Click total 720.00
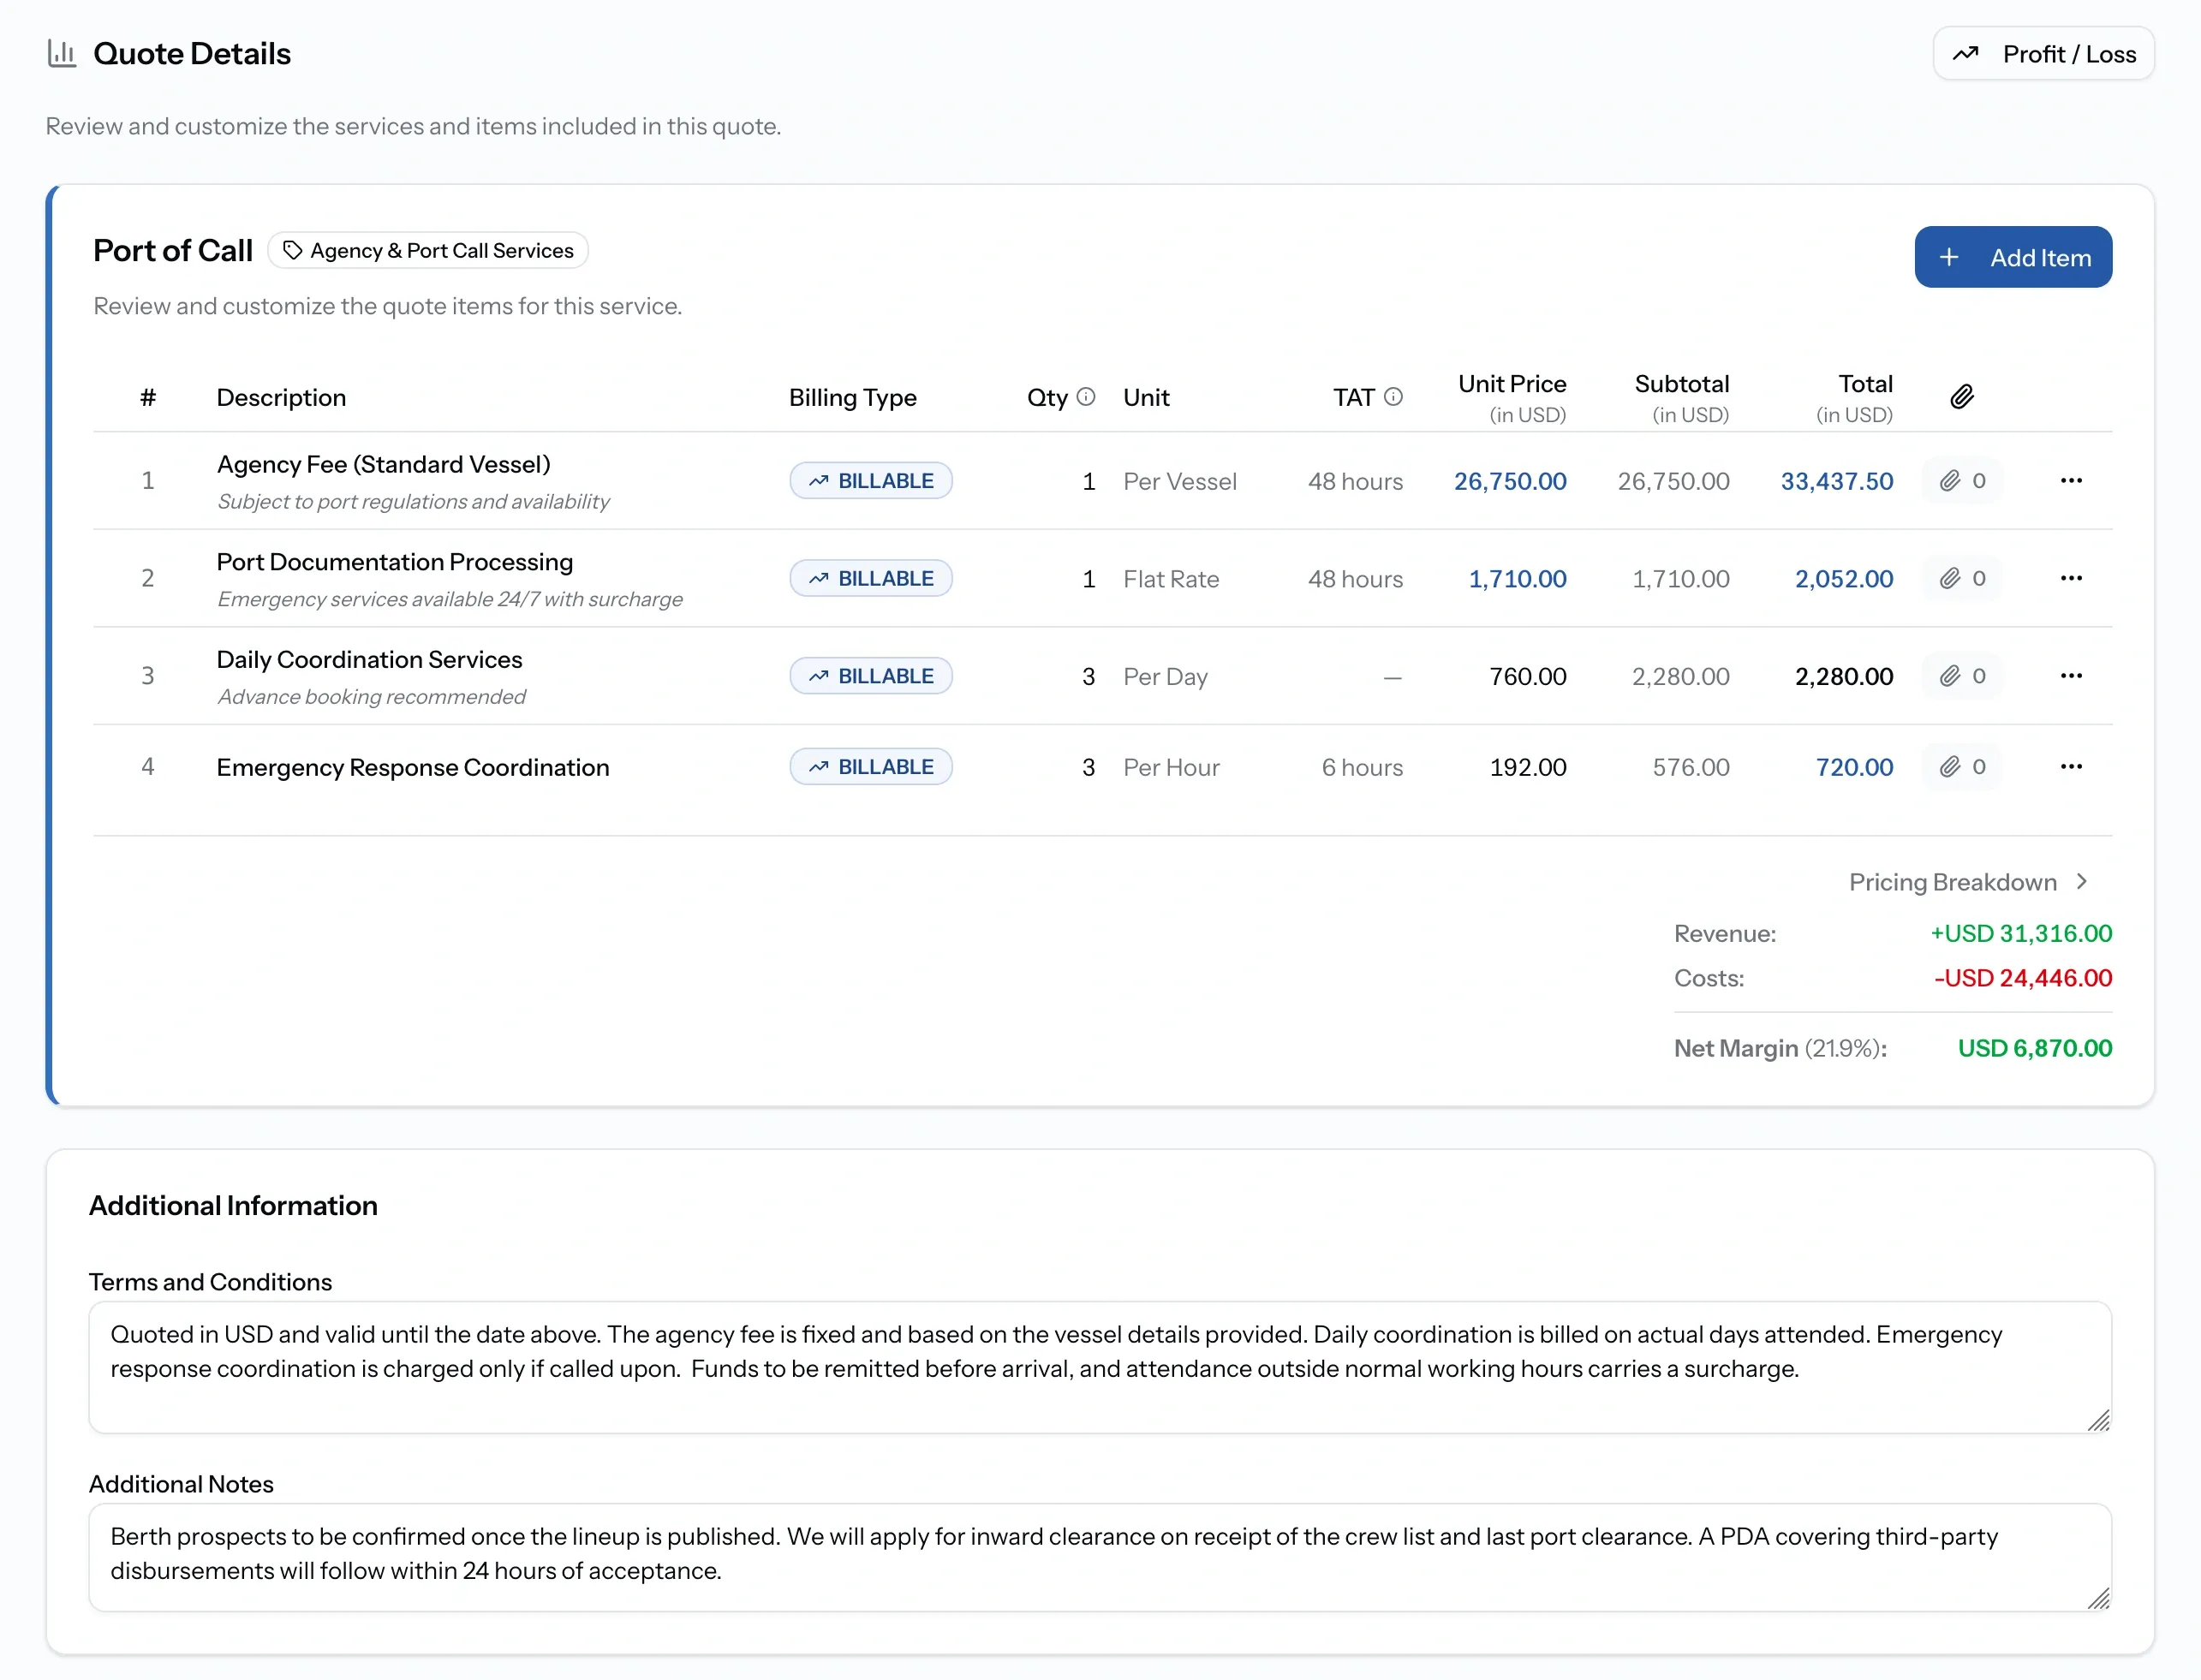 pos(1853,768)
